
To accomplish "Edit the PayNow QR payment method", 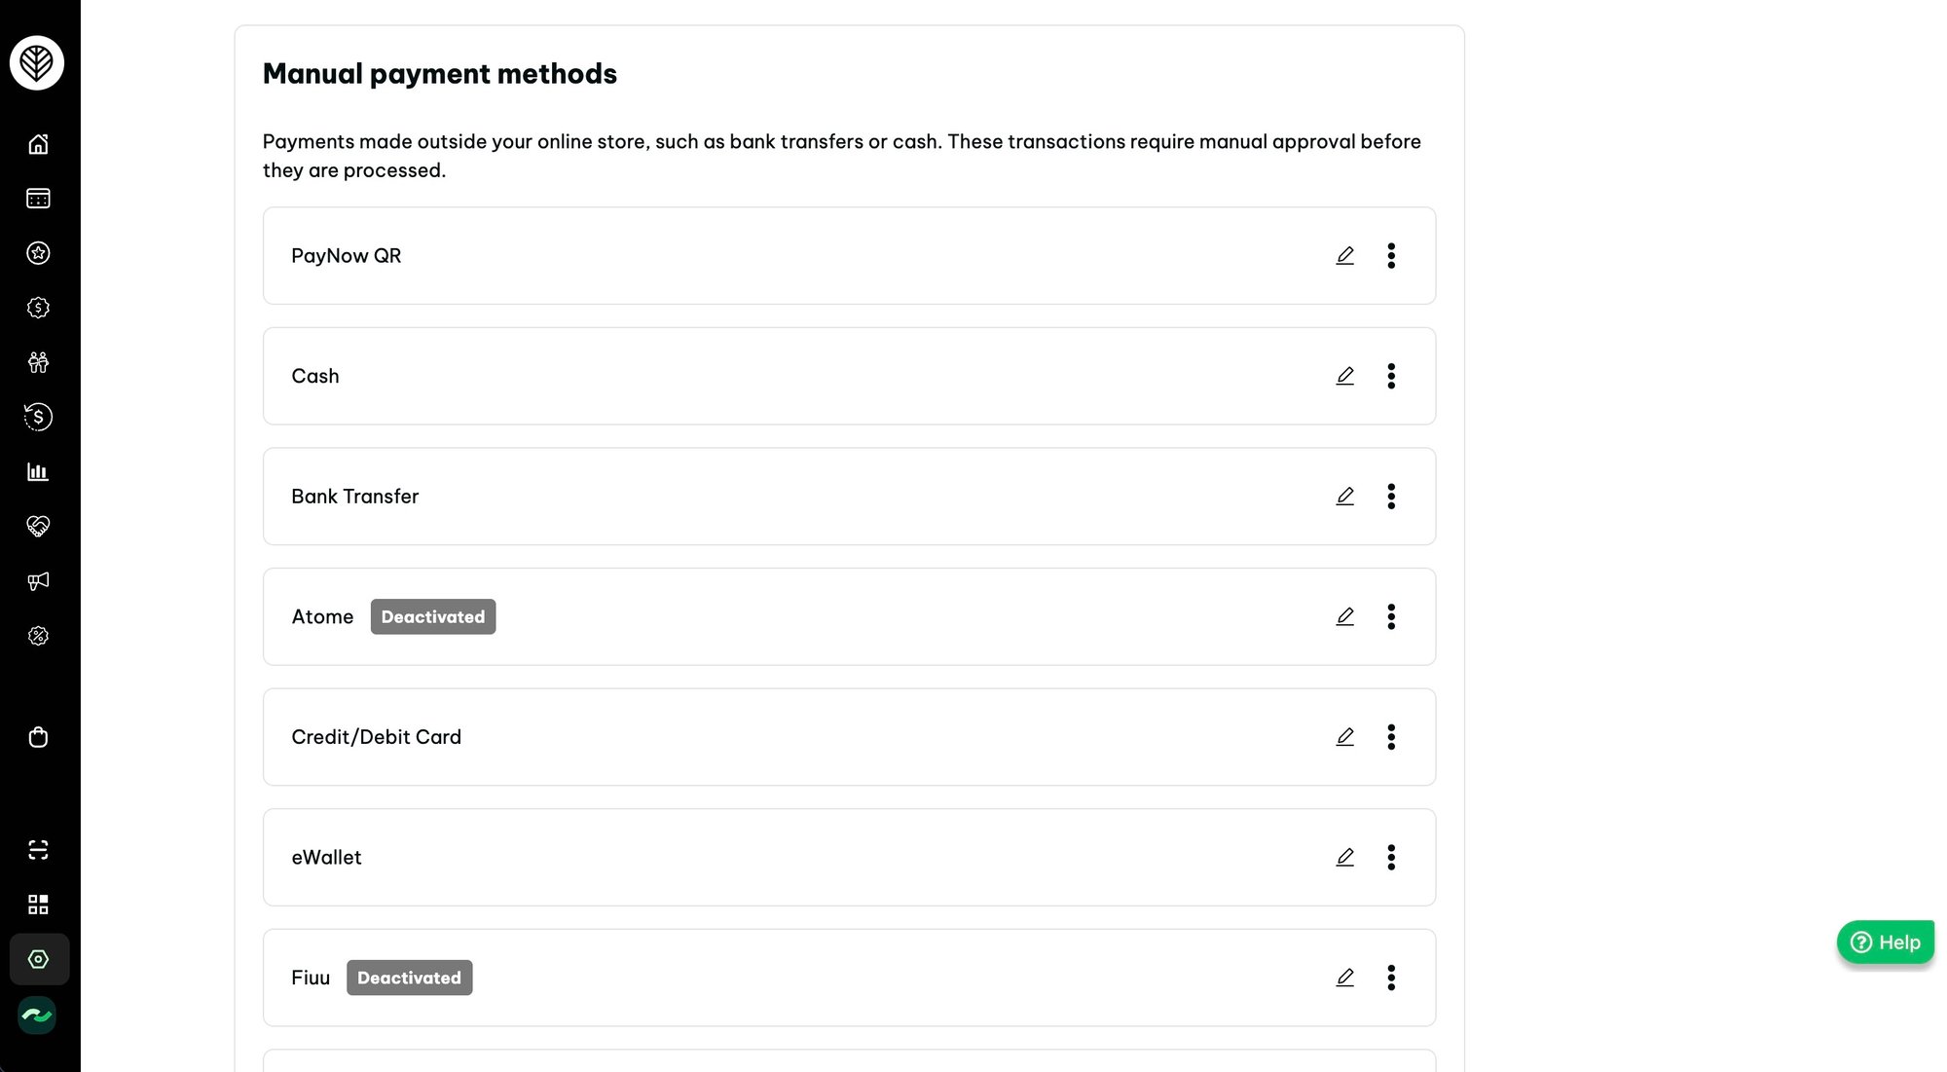I will 1344,255.
